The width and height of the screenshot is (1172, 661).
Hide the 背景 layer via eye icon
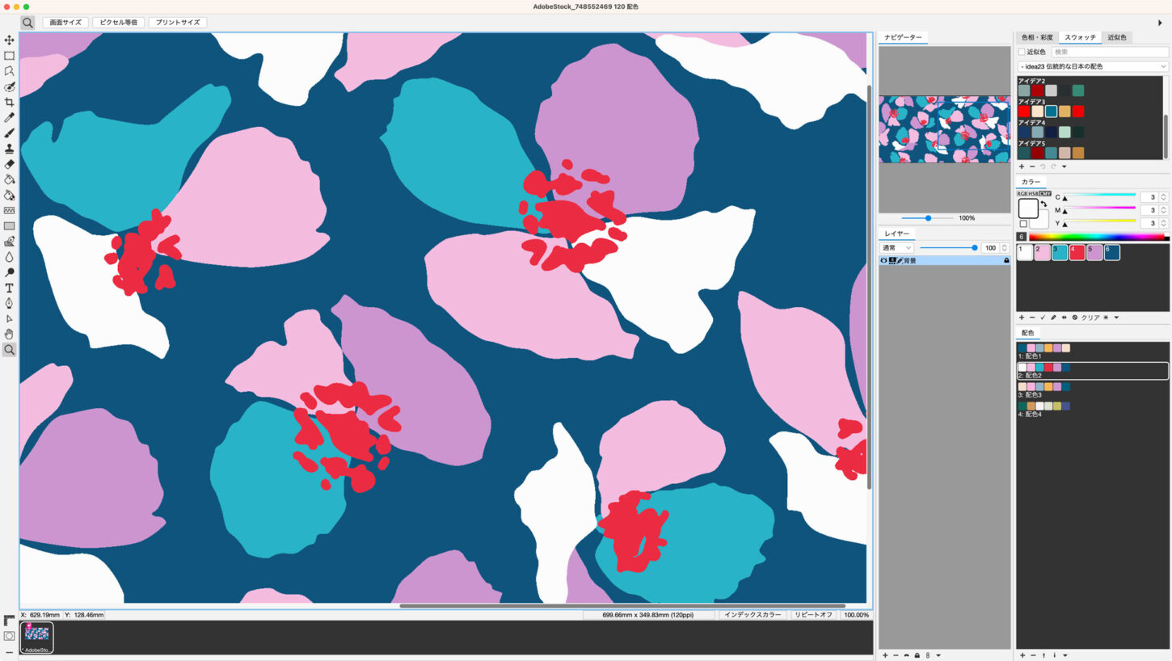tap(883, 261)
